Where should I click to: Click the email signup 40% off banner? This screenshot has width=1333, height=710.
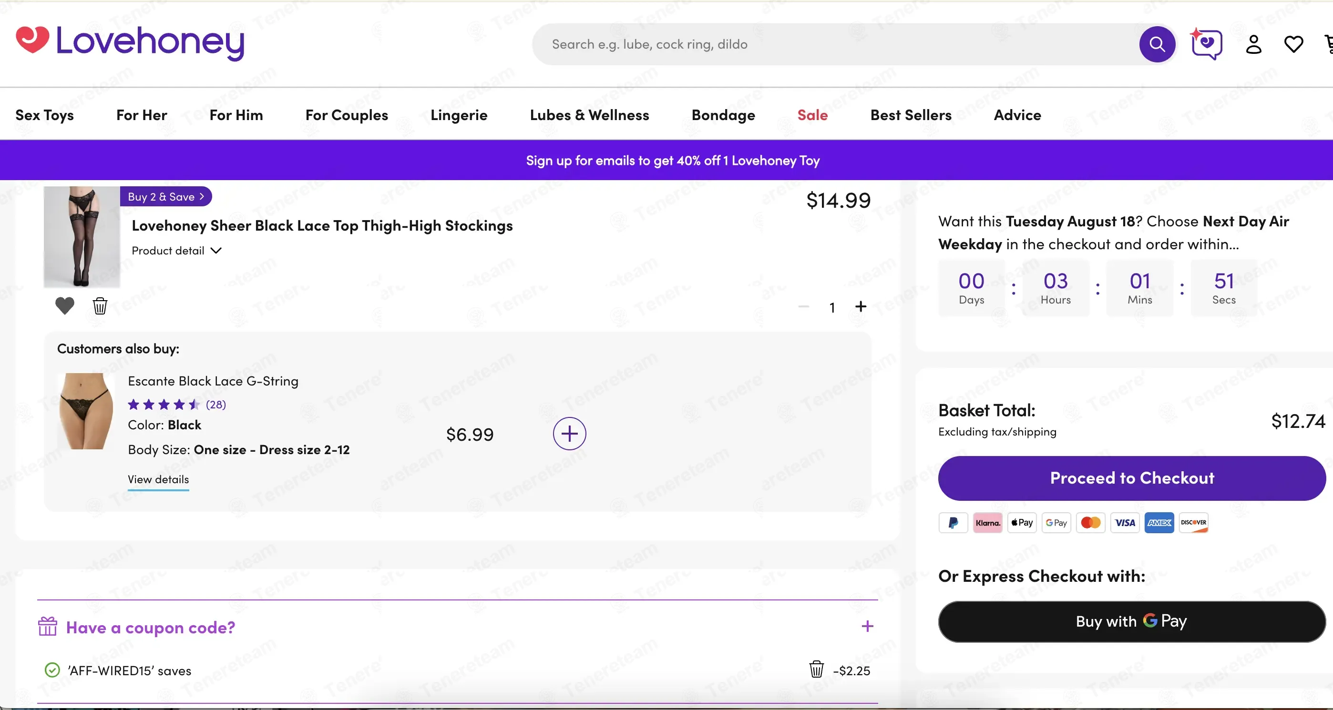click(673, 161)
